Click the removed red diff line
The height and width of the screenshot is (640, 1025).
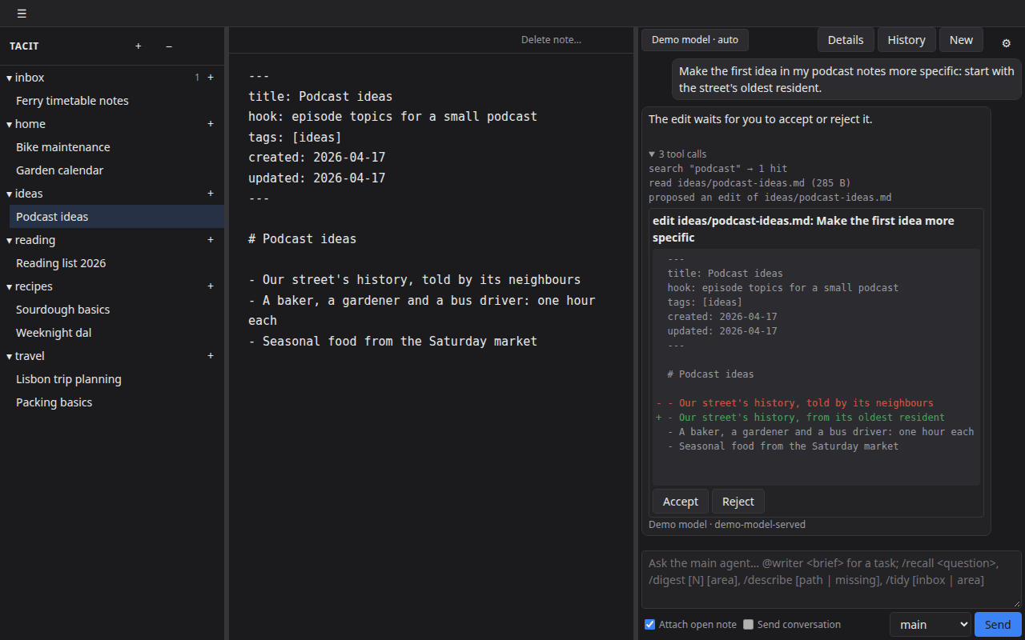794,403
